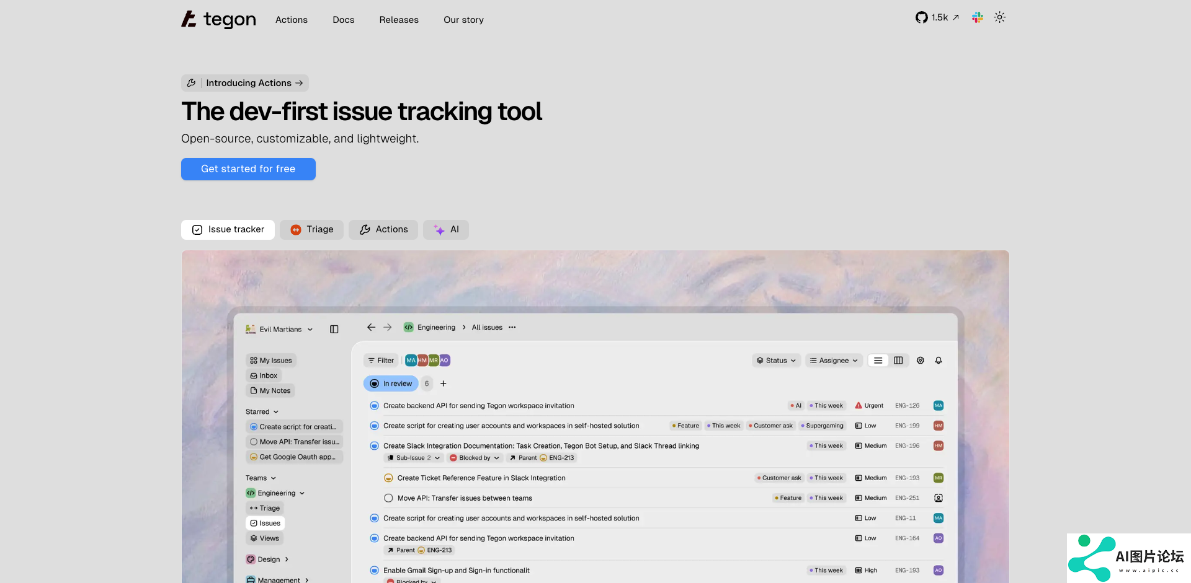
Task: Click Get started for free button
Action: [248, 169]
